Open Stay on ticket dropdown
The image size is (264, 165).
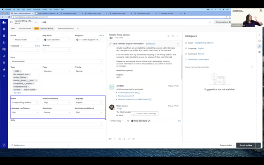(227, 145)
